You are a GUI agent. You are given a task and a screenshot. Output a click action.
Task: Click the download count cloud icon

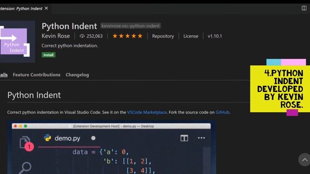[82, 36]
